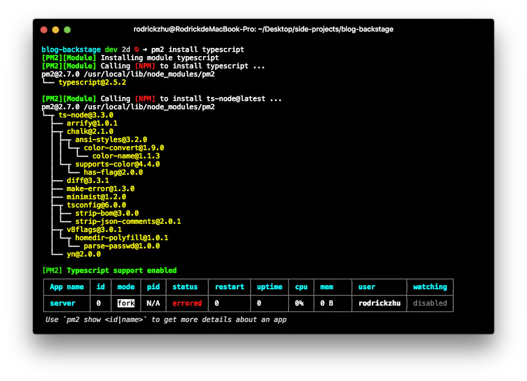Click 'Typescript support enabled' message

point(122,271)
